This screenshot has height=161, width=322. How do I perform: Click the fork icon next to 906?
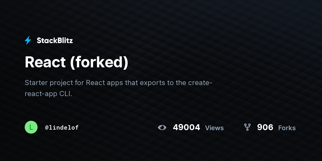tap(247, 127)
